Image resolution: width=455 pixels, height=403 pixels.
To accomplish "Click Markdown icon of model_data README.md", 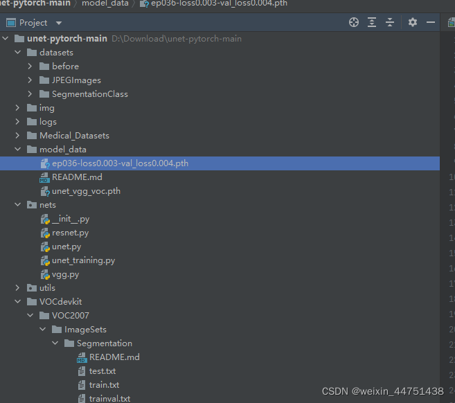I will [x=44, y=177].
